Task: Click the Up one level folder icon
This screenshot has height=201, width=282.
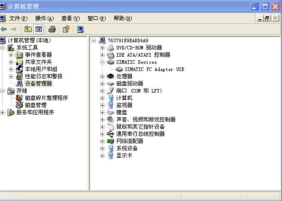Action: click(x=28, y=29)
